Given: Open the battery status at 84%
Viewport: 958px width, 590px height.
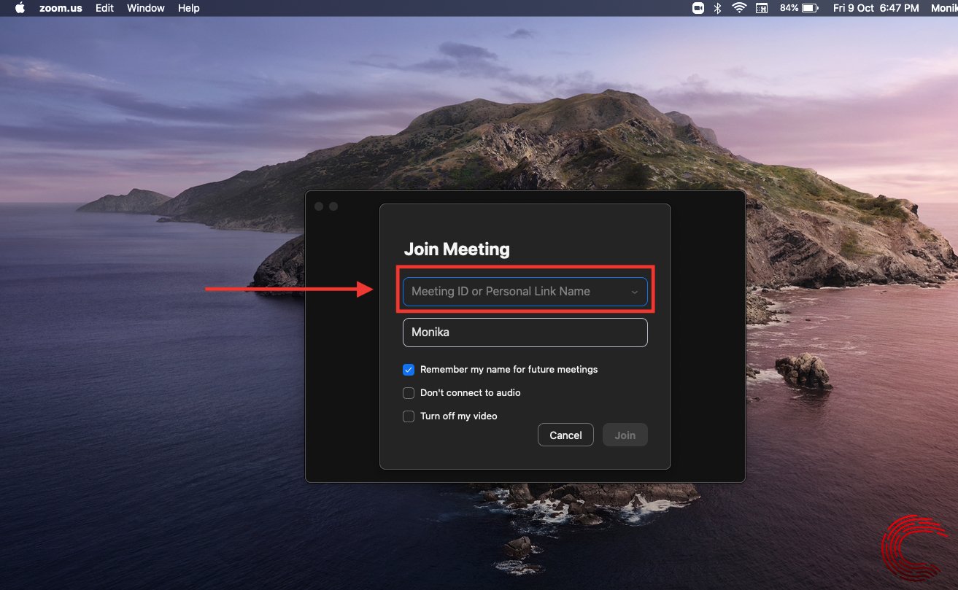Looking at the screenshot, I should coord(799,8).
